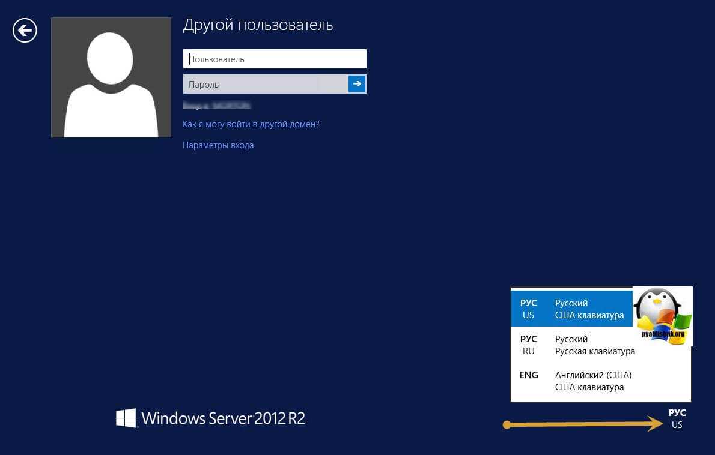This screenshot has width=715, height=455.
Task: Select Русский США клавиатура layout
Action: 589,309
